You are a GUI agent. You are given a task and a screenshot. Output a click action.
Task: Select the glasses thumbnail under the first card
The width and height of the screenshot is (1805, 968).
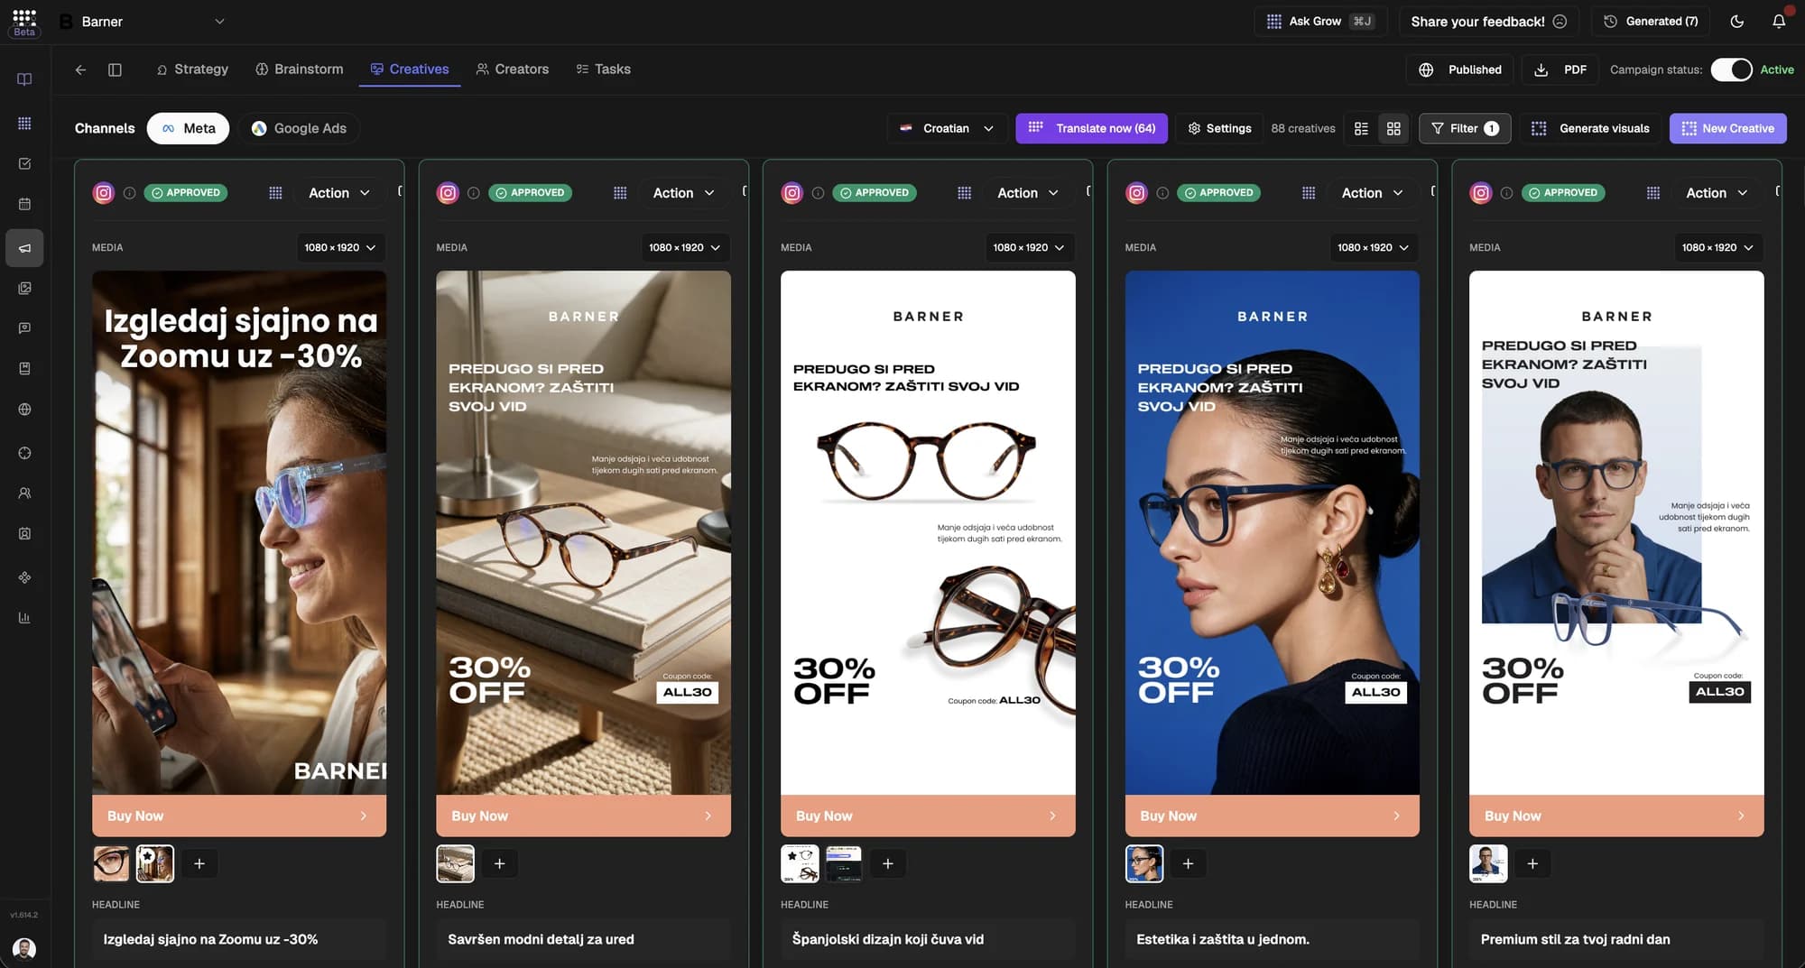pyautogui.click(x=111, y=863)
